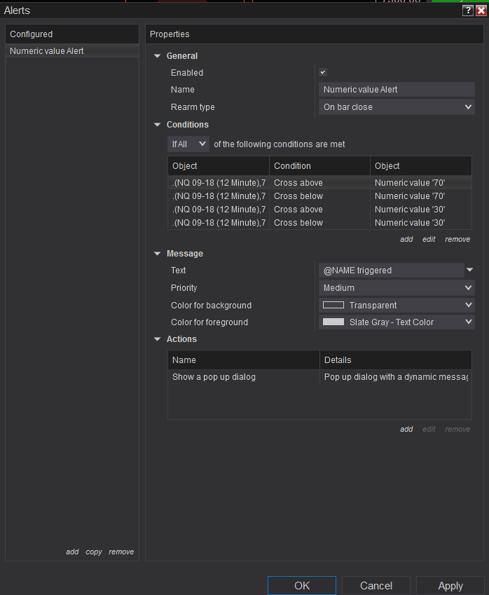Click copy link in Configured panel
The width and height of the screenshot is (489, 595).
(94, 552)
